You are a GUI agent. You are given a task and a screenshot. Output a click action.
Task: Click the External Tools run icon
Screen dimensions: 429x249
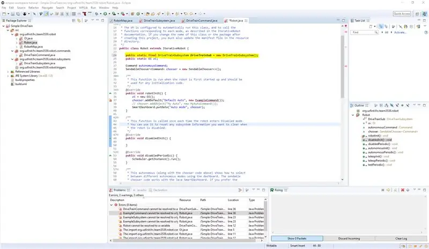(123, 14)
